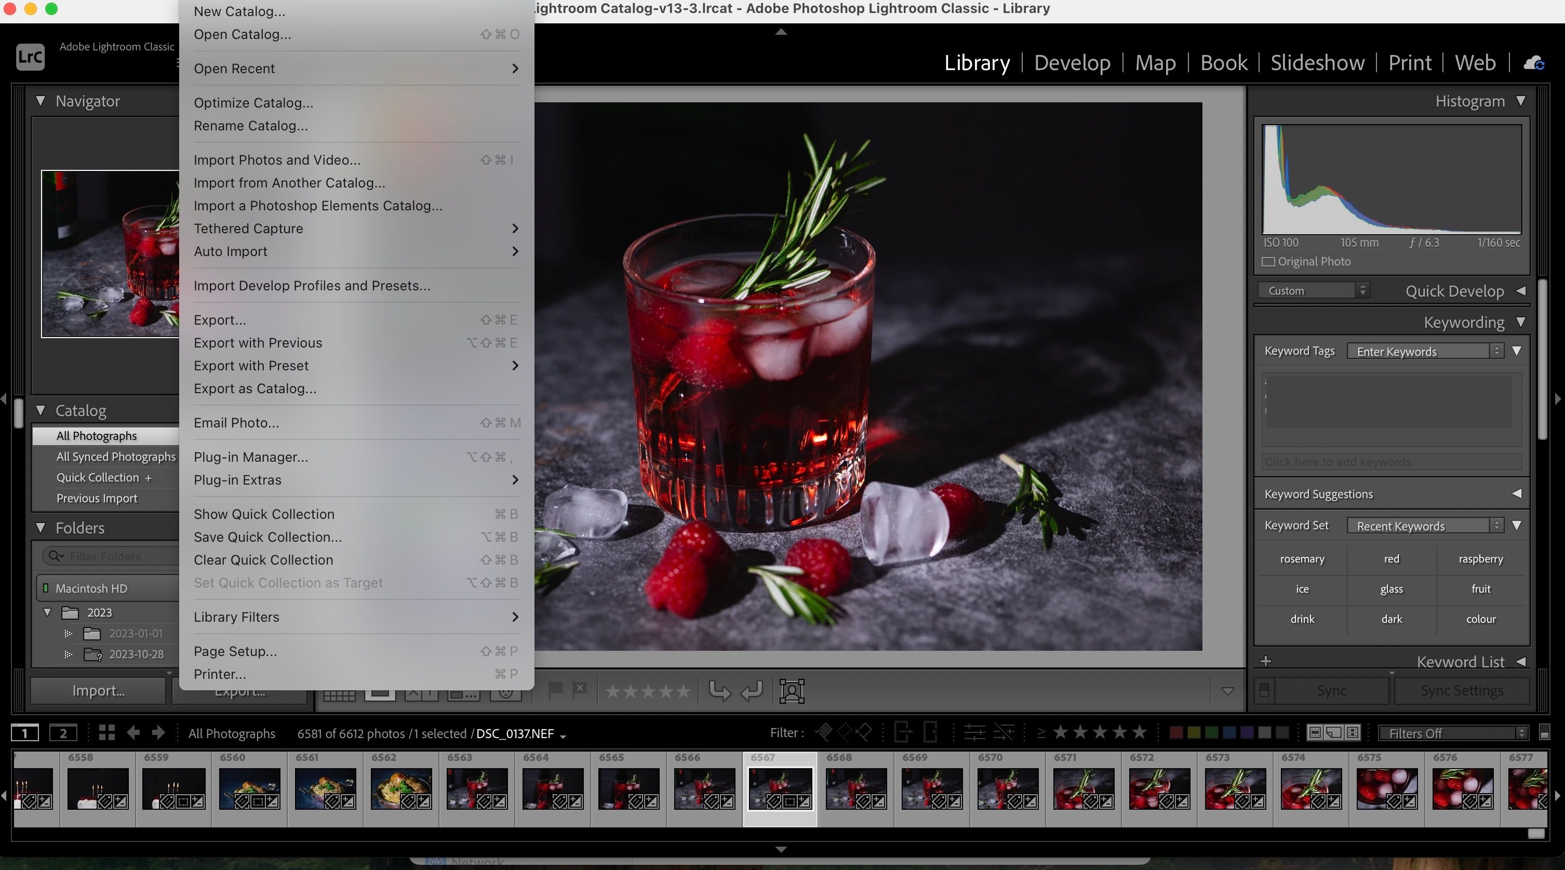Image resolution: width=1565 pixels, height=870 pixels.
Task: Filter photos by not-exported state icon
Action: click(931, 733)
